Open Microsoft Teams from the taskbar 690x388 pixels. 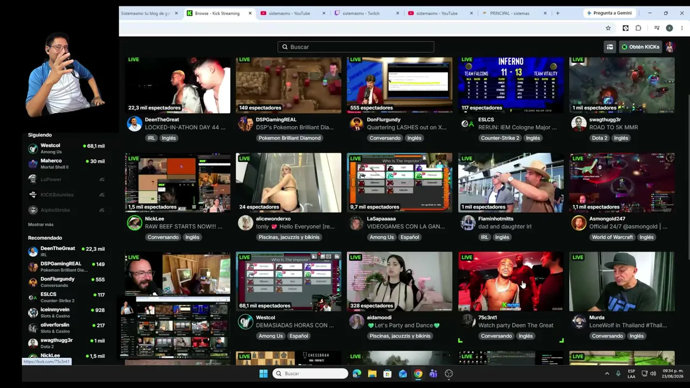(433, 373)
